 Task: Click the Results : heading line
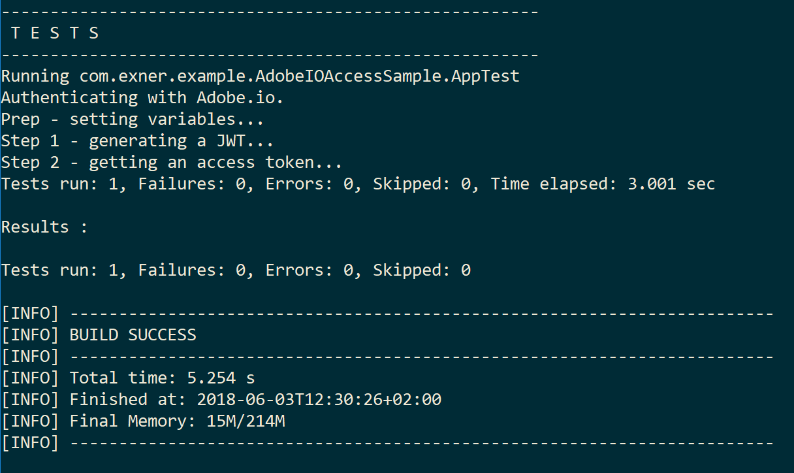[x=44, y=227]
